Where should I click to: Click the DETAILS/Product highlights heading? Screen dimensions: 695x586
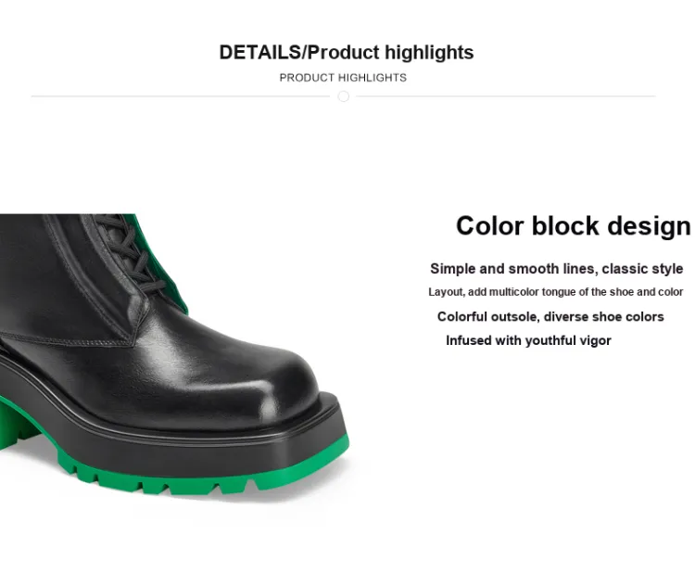pyautogui.click(x=347, y=52)
